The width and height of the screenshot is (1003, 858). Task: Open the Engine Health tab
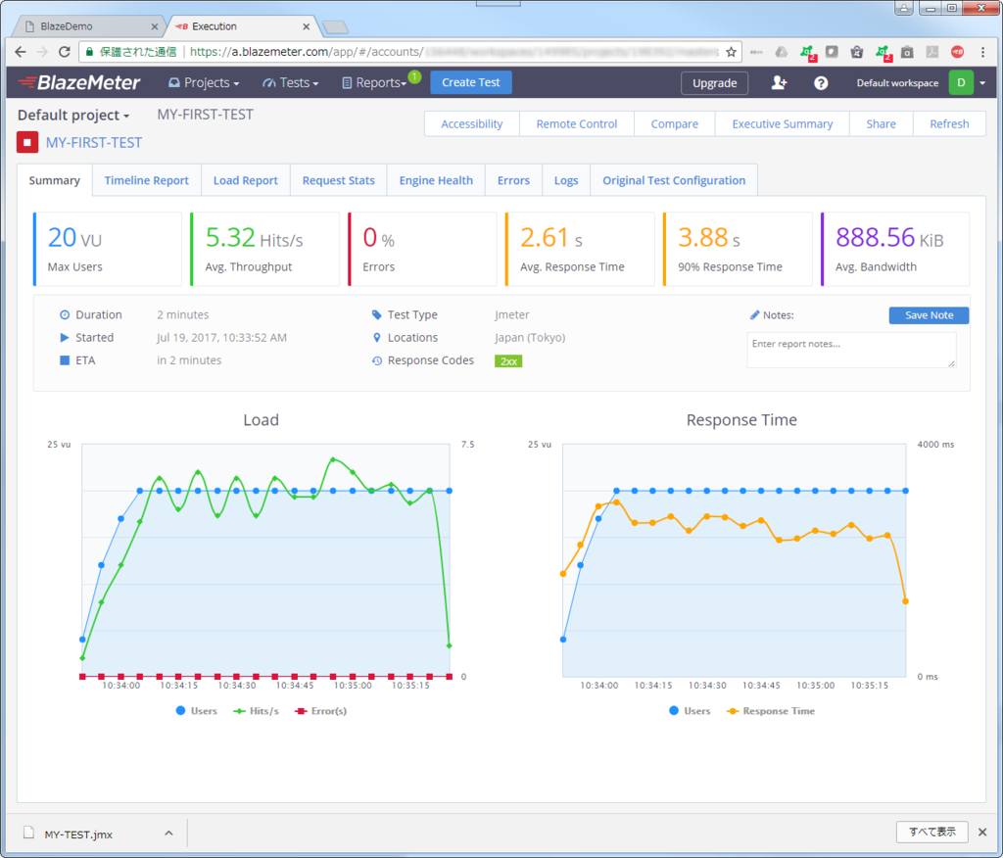pos(436,180)
